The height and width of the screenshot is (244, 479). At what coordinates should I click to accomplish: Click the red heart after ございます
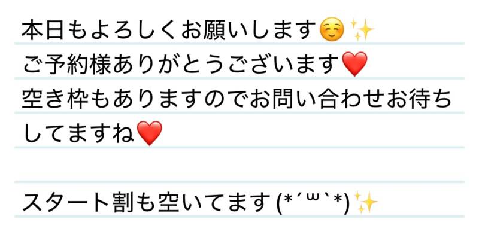pyautogui.click(x=354, y=64)
